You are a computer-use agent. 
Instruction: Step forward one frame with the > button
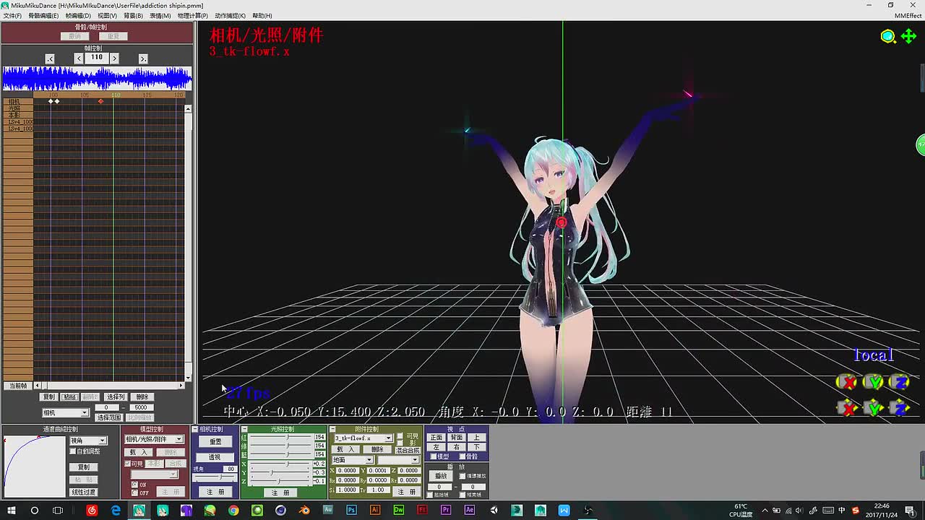[x=114, y=58]
